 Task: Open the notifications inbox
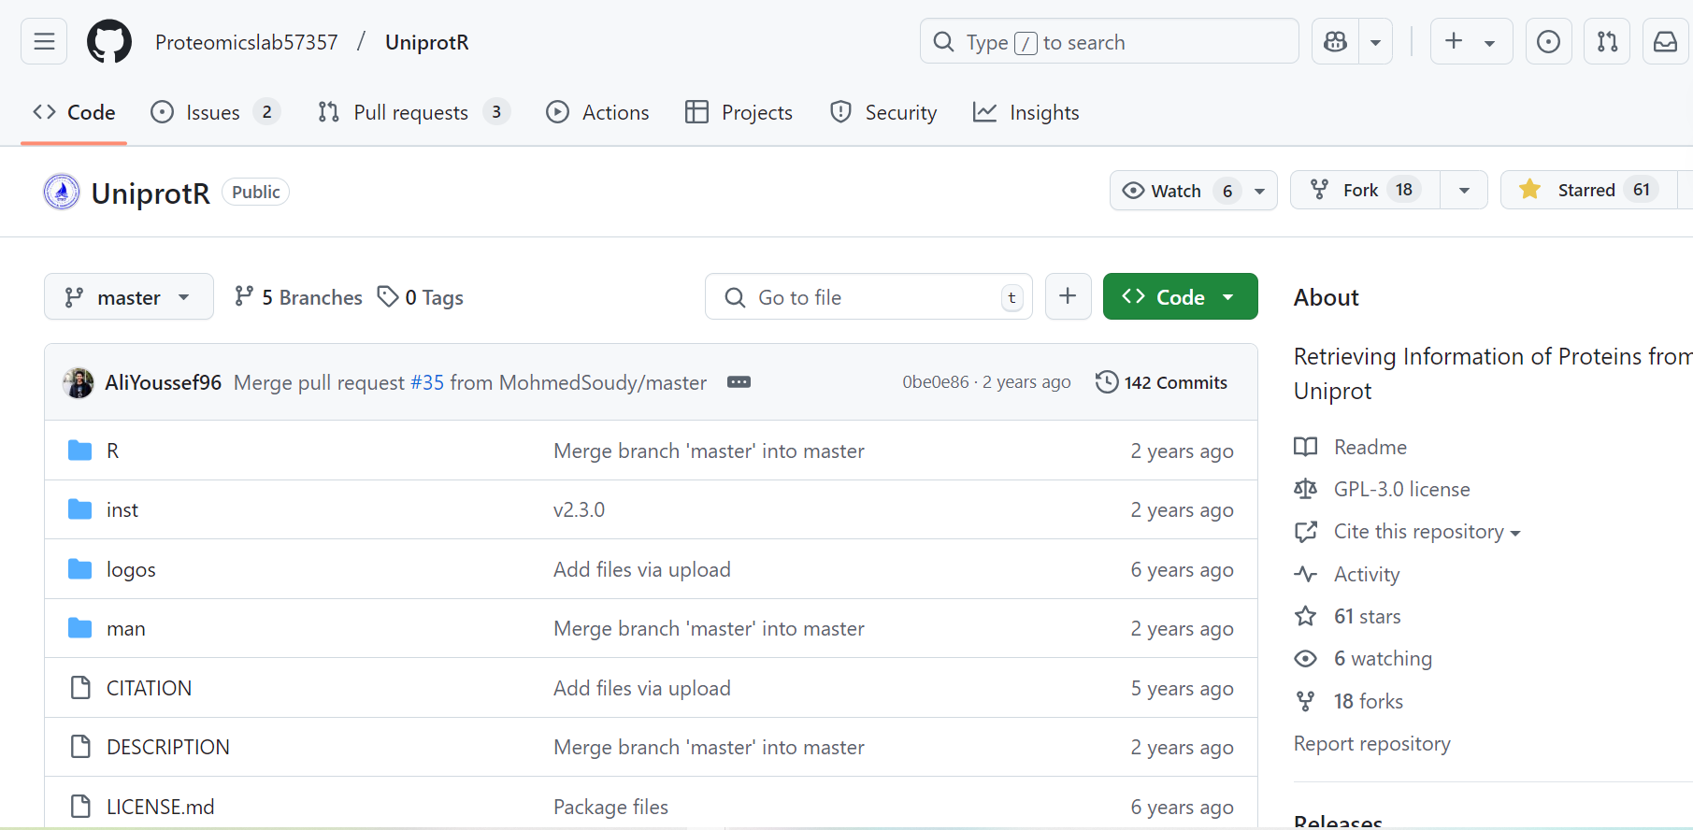tap(1666, 42)
